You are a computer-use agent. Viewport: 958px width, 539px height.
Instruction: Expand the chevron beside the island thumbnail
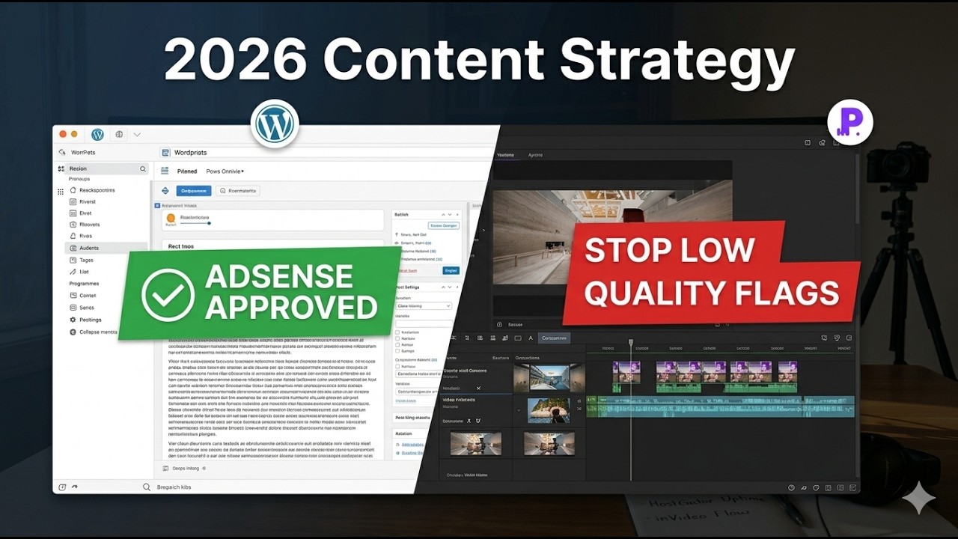coord(518,410)
